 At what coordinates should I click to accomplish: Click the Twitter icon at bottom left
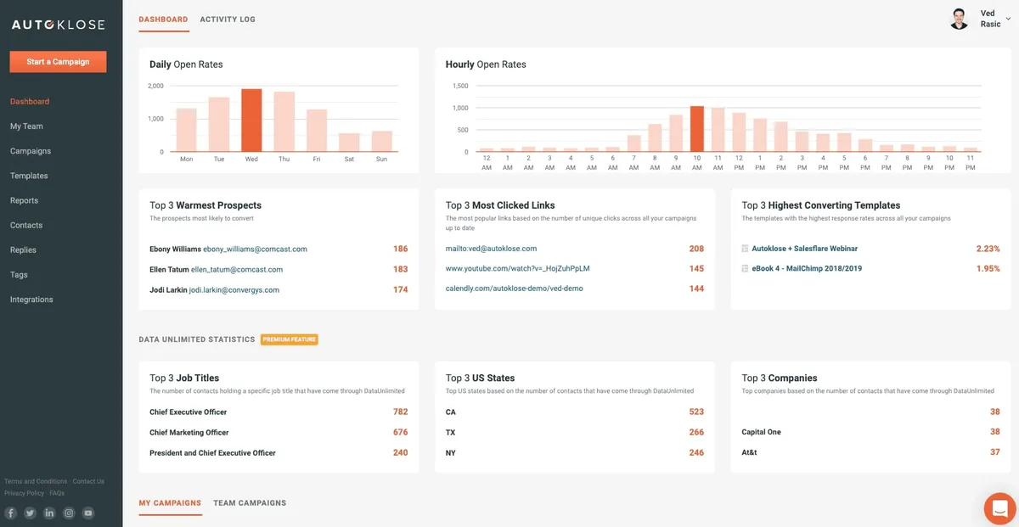coord(29,513)
